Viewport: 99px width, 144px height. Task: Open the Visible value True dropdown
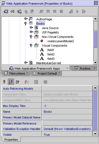pos(67,134)
